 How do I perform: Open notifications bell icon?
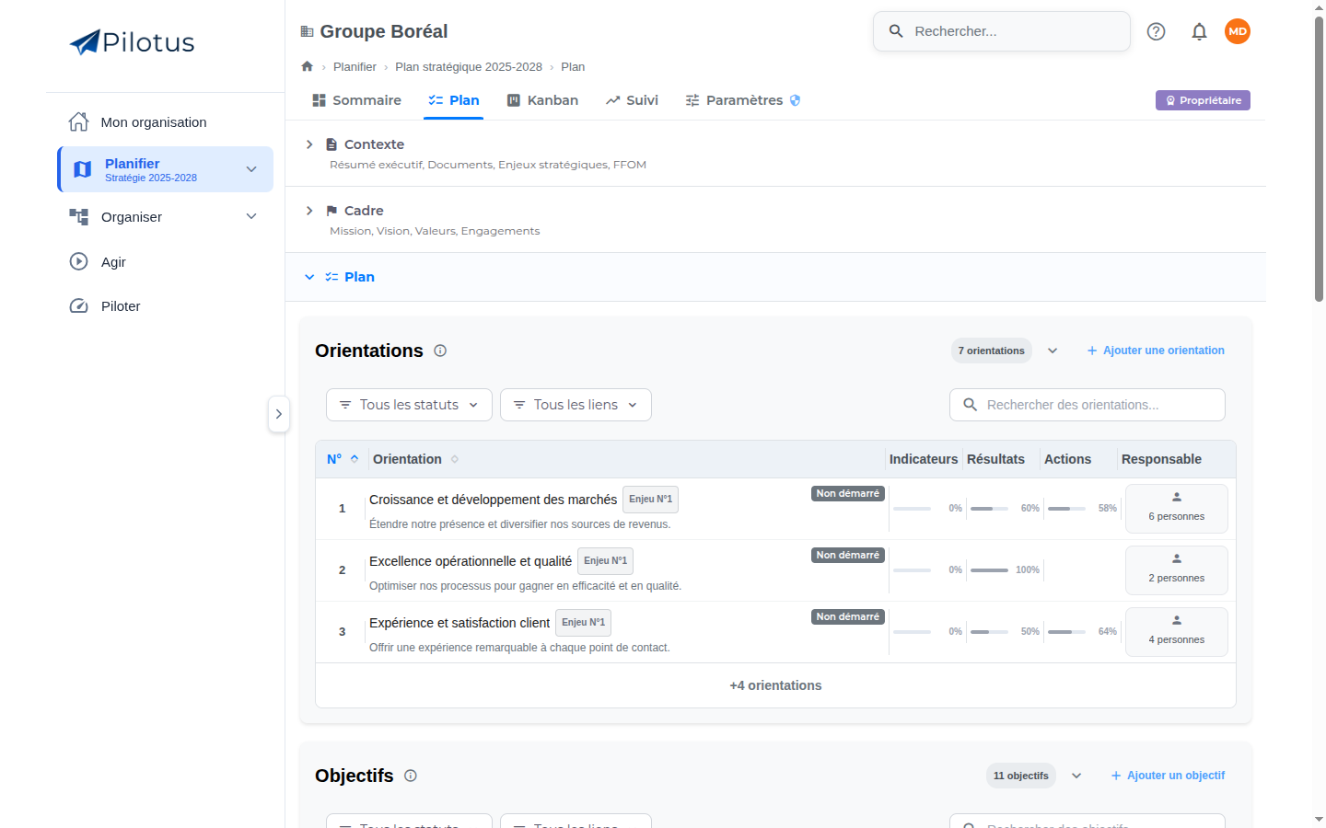[1199, 31]
